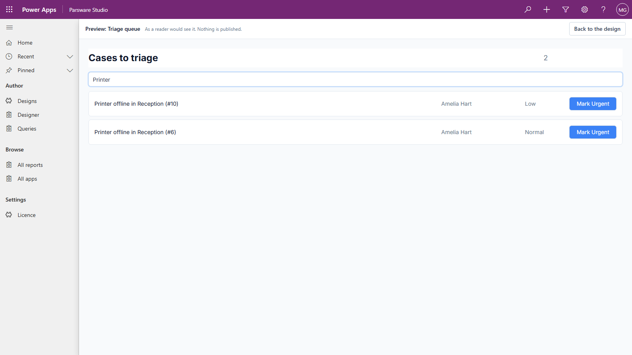Mark case #10 as urgent
This screenshot has height=355, width=632.
593,104
